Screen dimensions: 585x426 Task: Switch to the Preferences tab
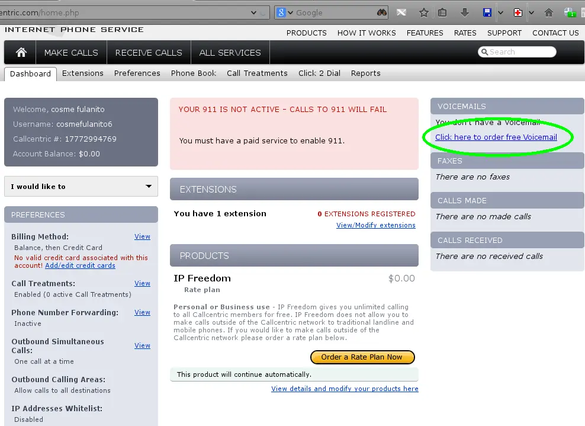(x=137, y=73)
